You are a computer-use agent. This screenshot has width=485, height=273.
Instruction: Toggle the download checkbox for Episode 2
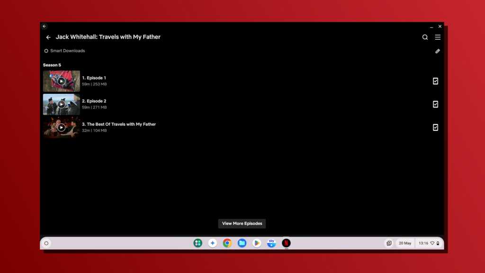tap(435, 104)
